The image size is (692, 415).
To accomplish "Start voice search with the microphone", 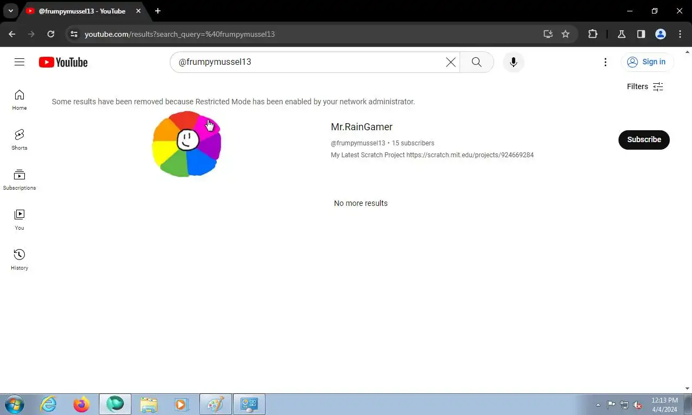I will (x=514, y=62).
